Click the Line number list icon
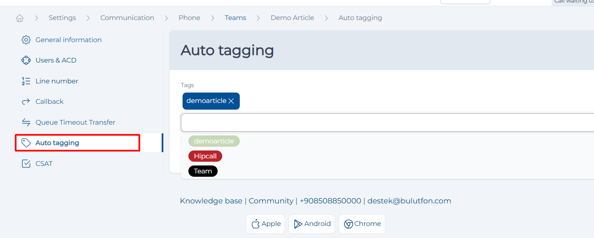594x238 pixels. point(26,81)
